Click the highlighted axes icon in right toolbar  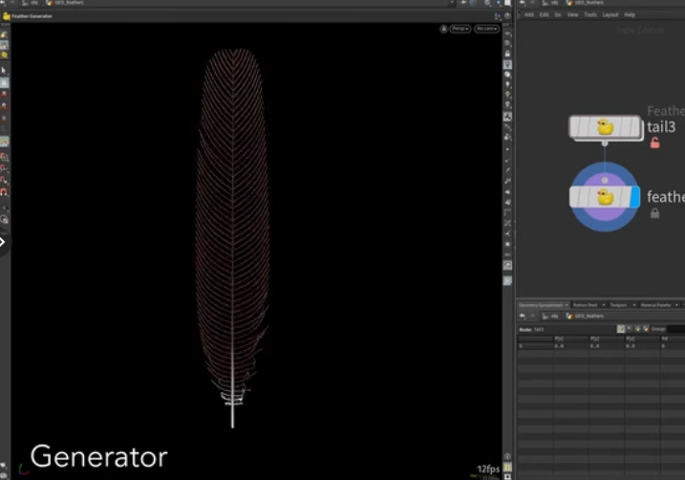507,118
